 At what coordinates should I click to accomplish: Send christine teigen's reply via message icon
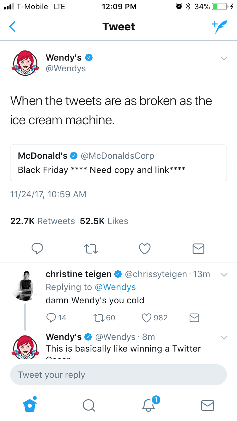pos(194,317)
